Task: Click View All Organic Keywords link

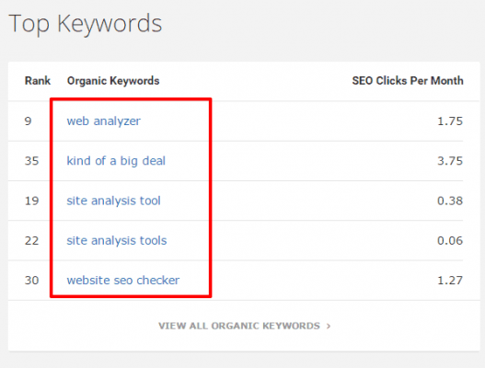Action: click(239, 326)
